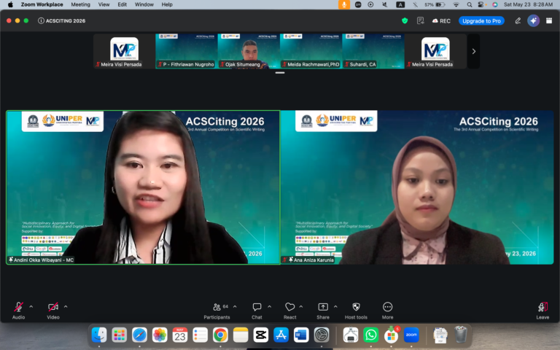Open WhatsApp from the Dock
This screenshot has height=350, width=560.
pos(370,335)
